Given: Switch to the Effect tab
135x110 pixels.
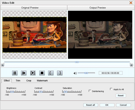Looking at the screenshot, I should [7, 81].
